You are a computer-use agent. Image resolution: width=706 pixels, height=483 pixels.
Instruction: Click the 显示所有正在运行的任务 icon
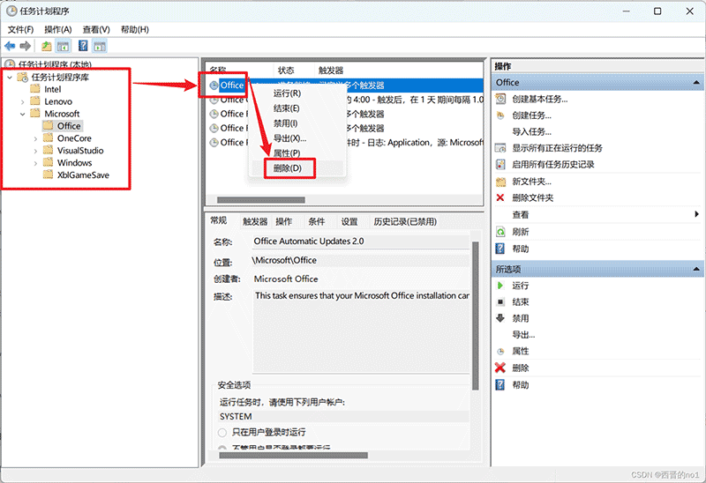click(x=500, y=148)
